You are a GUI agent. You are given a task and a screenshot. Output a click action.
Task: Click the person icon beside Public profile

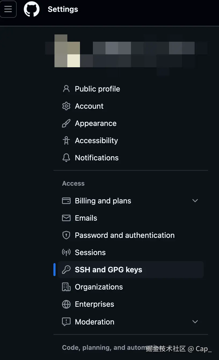[x=66, y=89]
